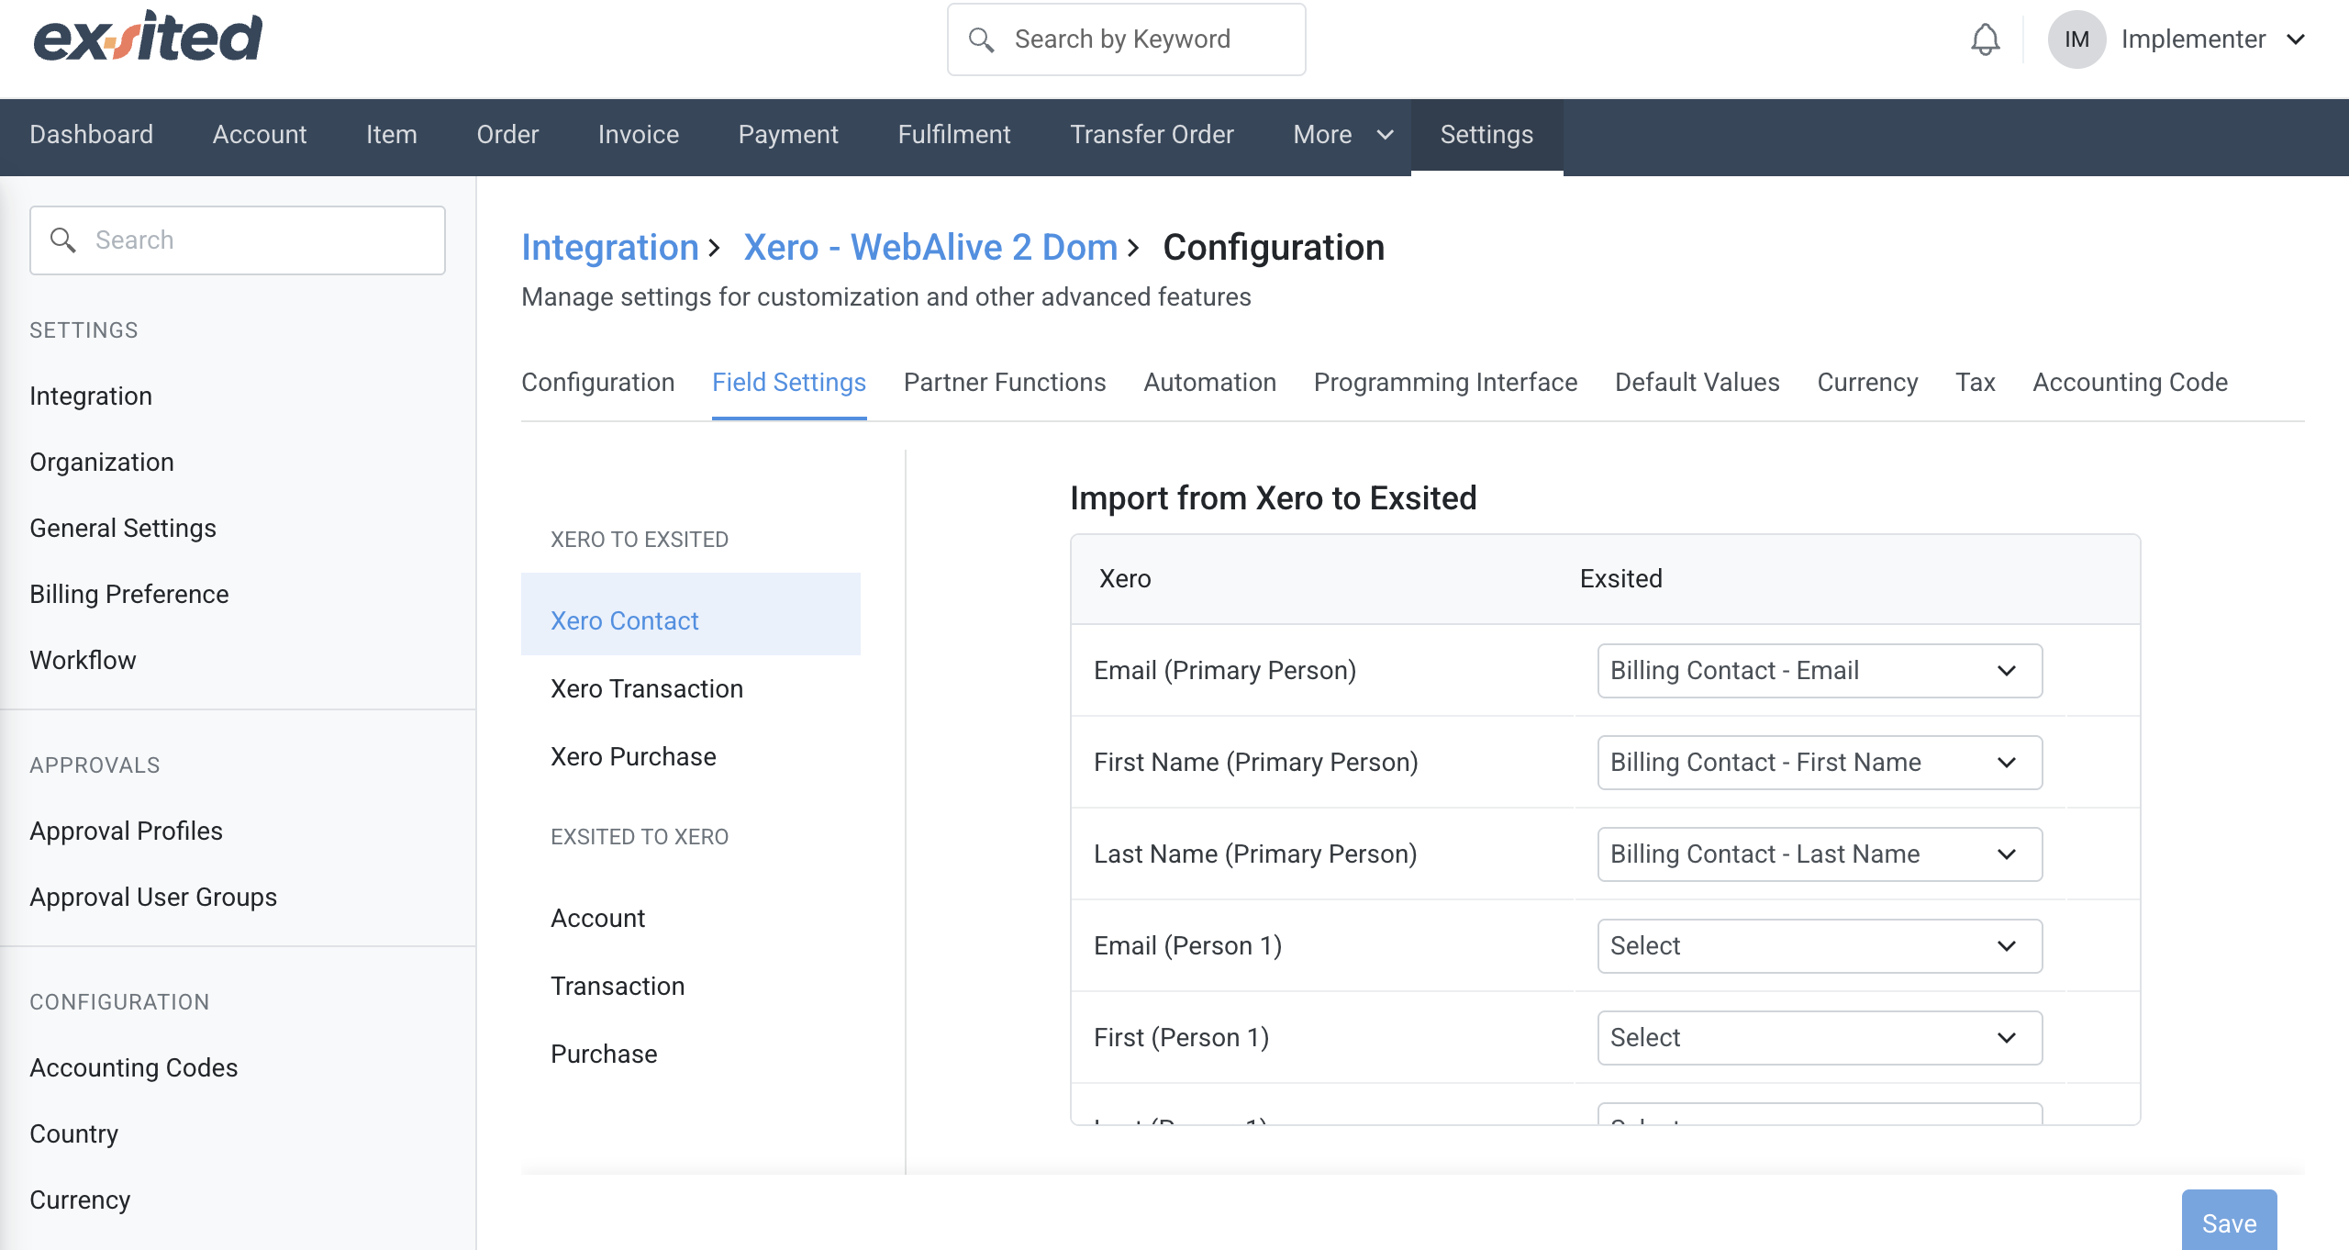This screenshot has height=1250, width=2349.
Task: Click the top keyword search magnifier icon
Action: pos(981,39)
